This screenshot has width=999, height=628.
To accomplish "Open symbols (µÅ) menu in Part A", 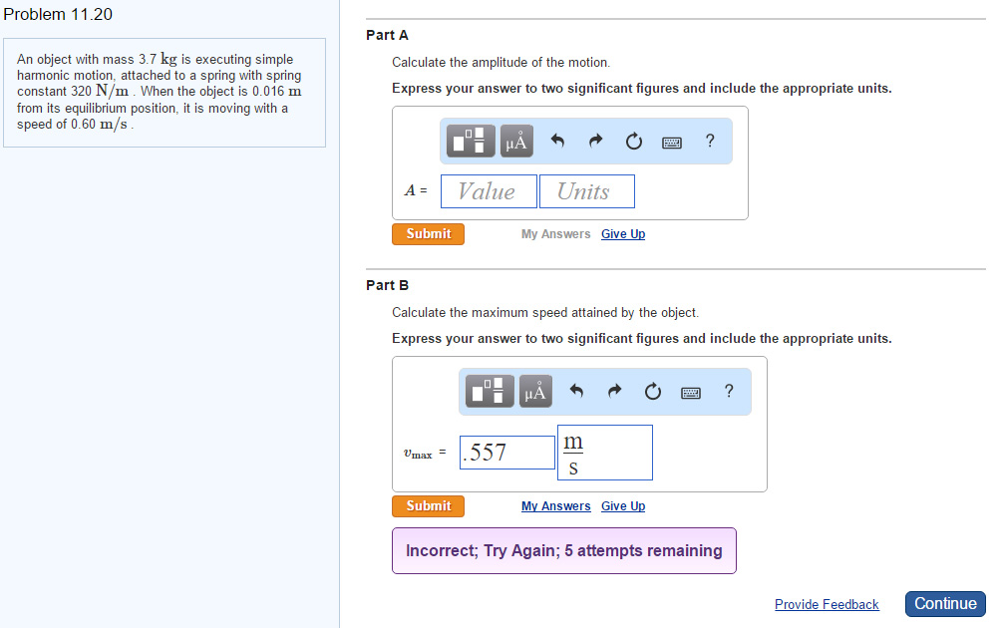I will click(515, 142).
